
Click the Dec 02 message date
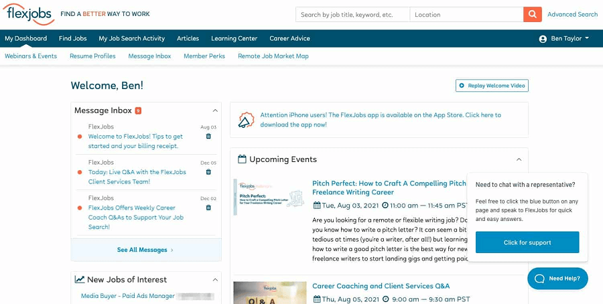208,199
